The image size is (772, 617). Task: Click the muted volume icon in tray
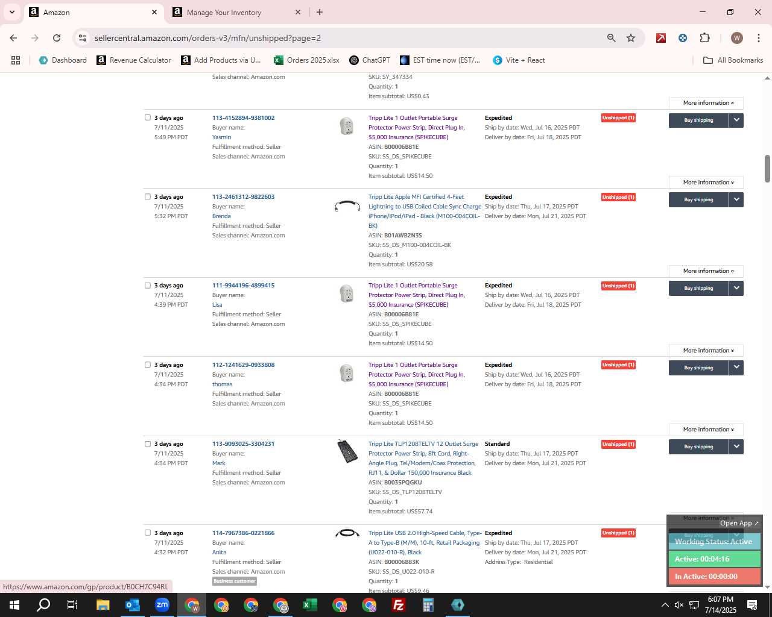679,605
